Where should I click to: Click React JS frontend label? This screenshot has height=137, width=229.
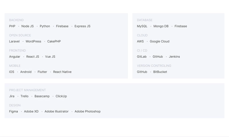33,57
